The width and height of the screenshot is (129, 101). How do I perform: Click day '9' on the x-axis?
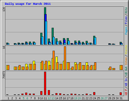pos(39,98)
